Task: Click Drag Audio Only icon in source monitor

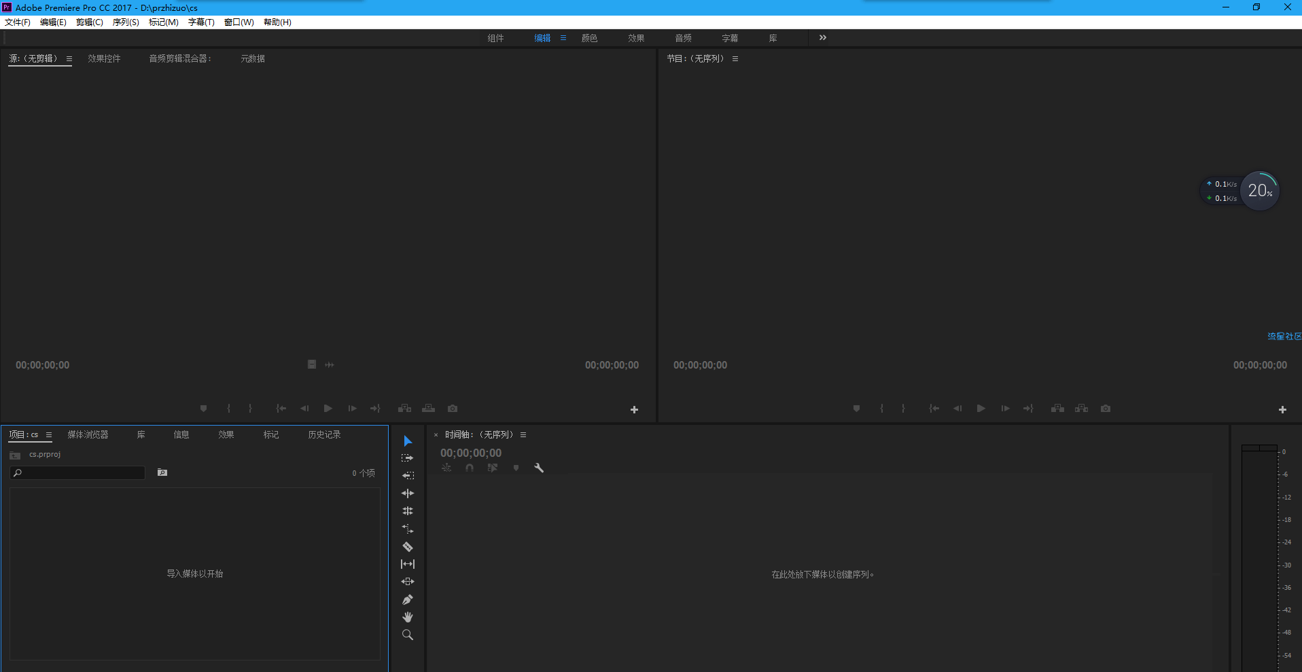Action: (x=330, y=365)
